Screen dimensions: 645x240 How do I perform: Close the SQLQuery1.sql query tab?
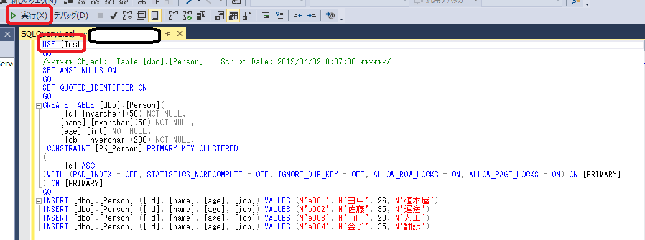[x=180, y=33]
